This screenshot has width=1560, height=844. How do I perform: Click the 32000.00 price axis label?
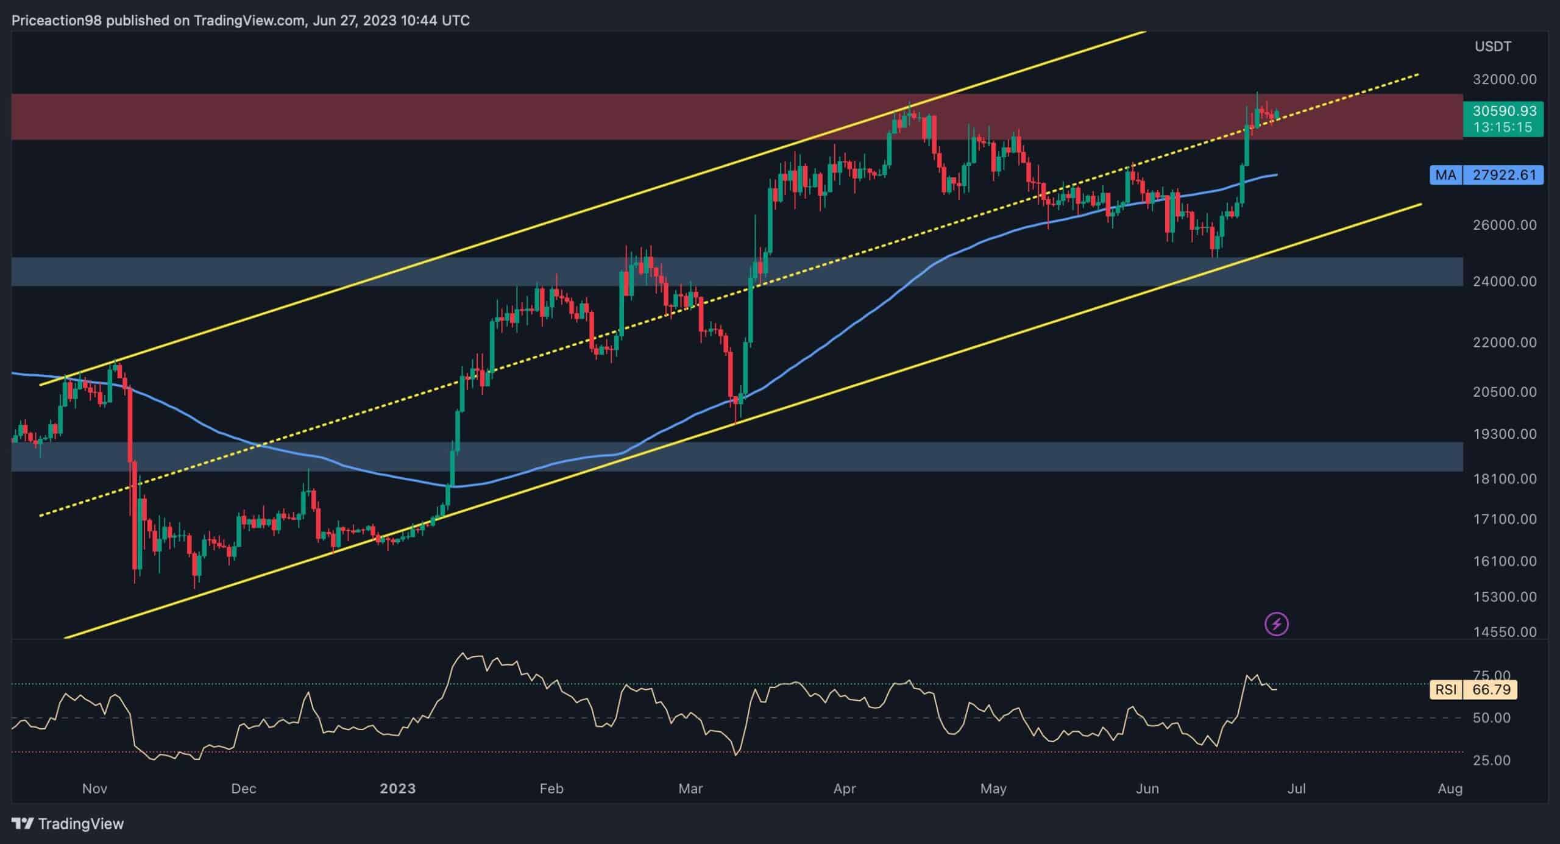pos(1505,79)
